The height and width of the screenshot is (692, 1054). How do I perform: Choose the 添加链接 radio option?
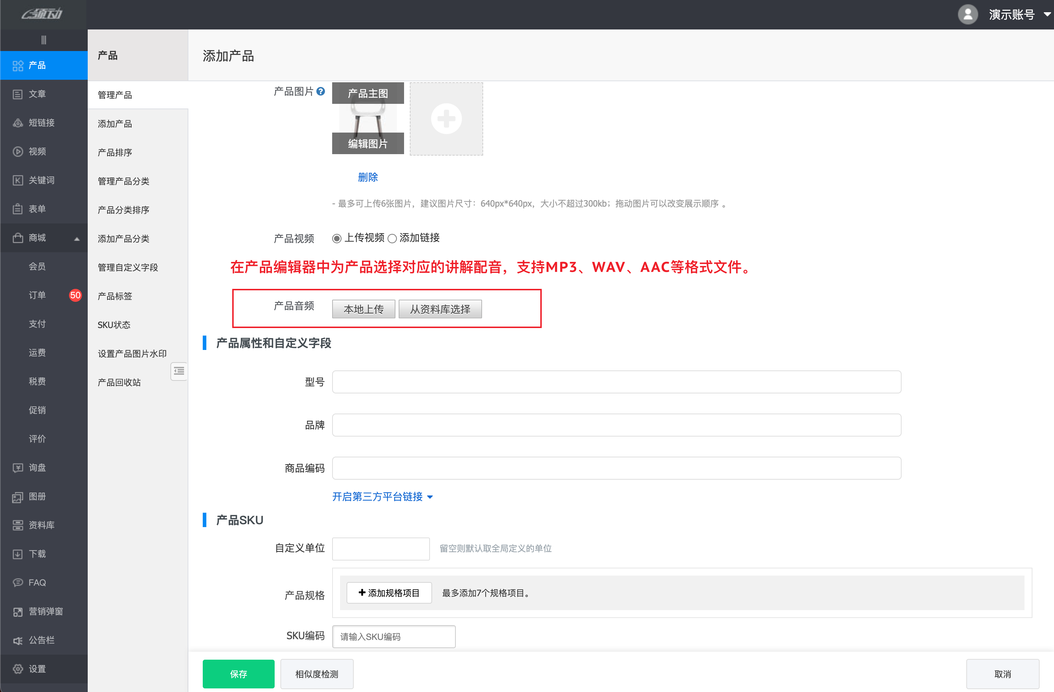click(x=392, y=238)
